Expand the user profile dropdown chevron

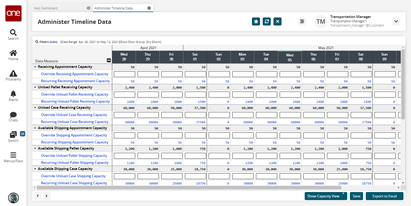[x=396, y=21]
